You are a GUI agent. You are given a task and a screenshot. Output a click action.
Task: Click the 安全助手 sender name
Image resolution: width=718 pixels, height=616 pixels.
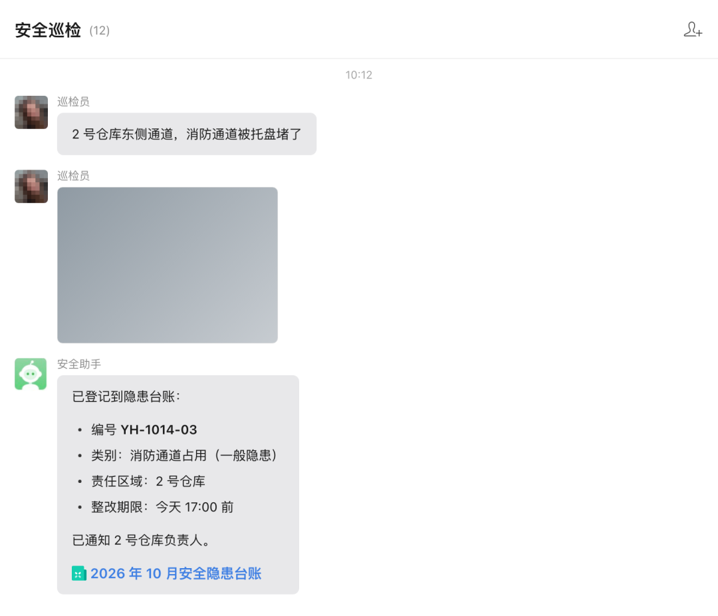tap(79, 364)
